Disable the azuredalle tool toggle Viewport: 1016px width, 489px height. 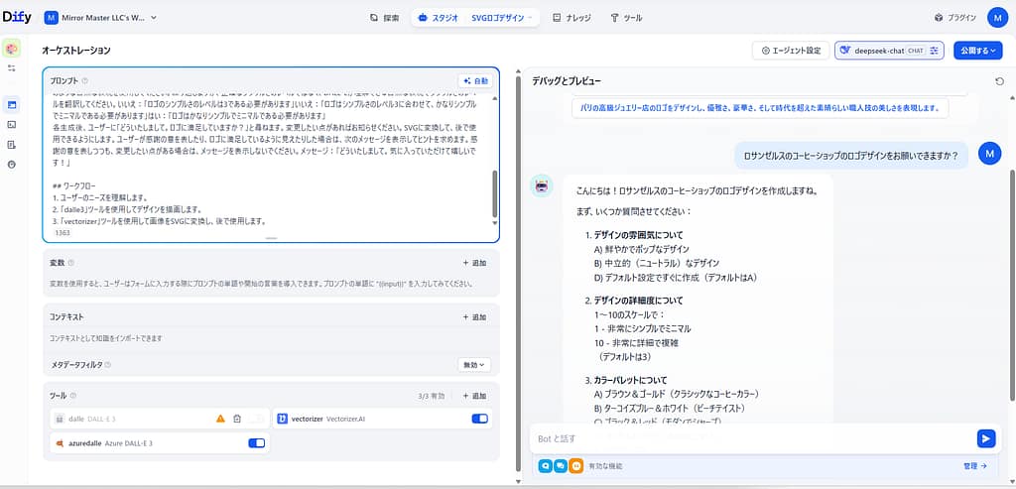[257, 443]
